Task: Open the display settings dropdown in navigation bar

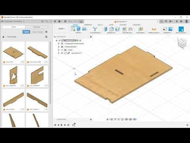Action: click(x=127, y=119)
